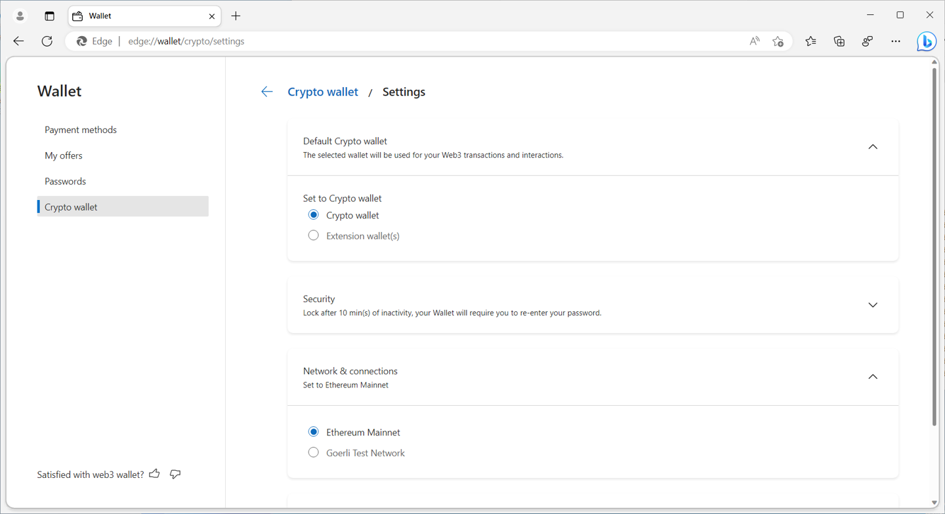Image resolution: width=945 pixels, height=514 pixels.
Task: Click the thumbs down feedback icon
Action: [x=175, y=473]
